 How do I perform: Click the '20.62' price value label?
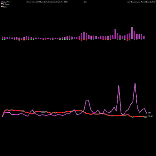[150, 116]
